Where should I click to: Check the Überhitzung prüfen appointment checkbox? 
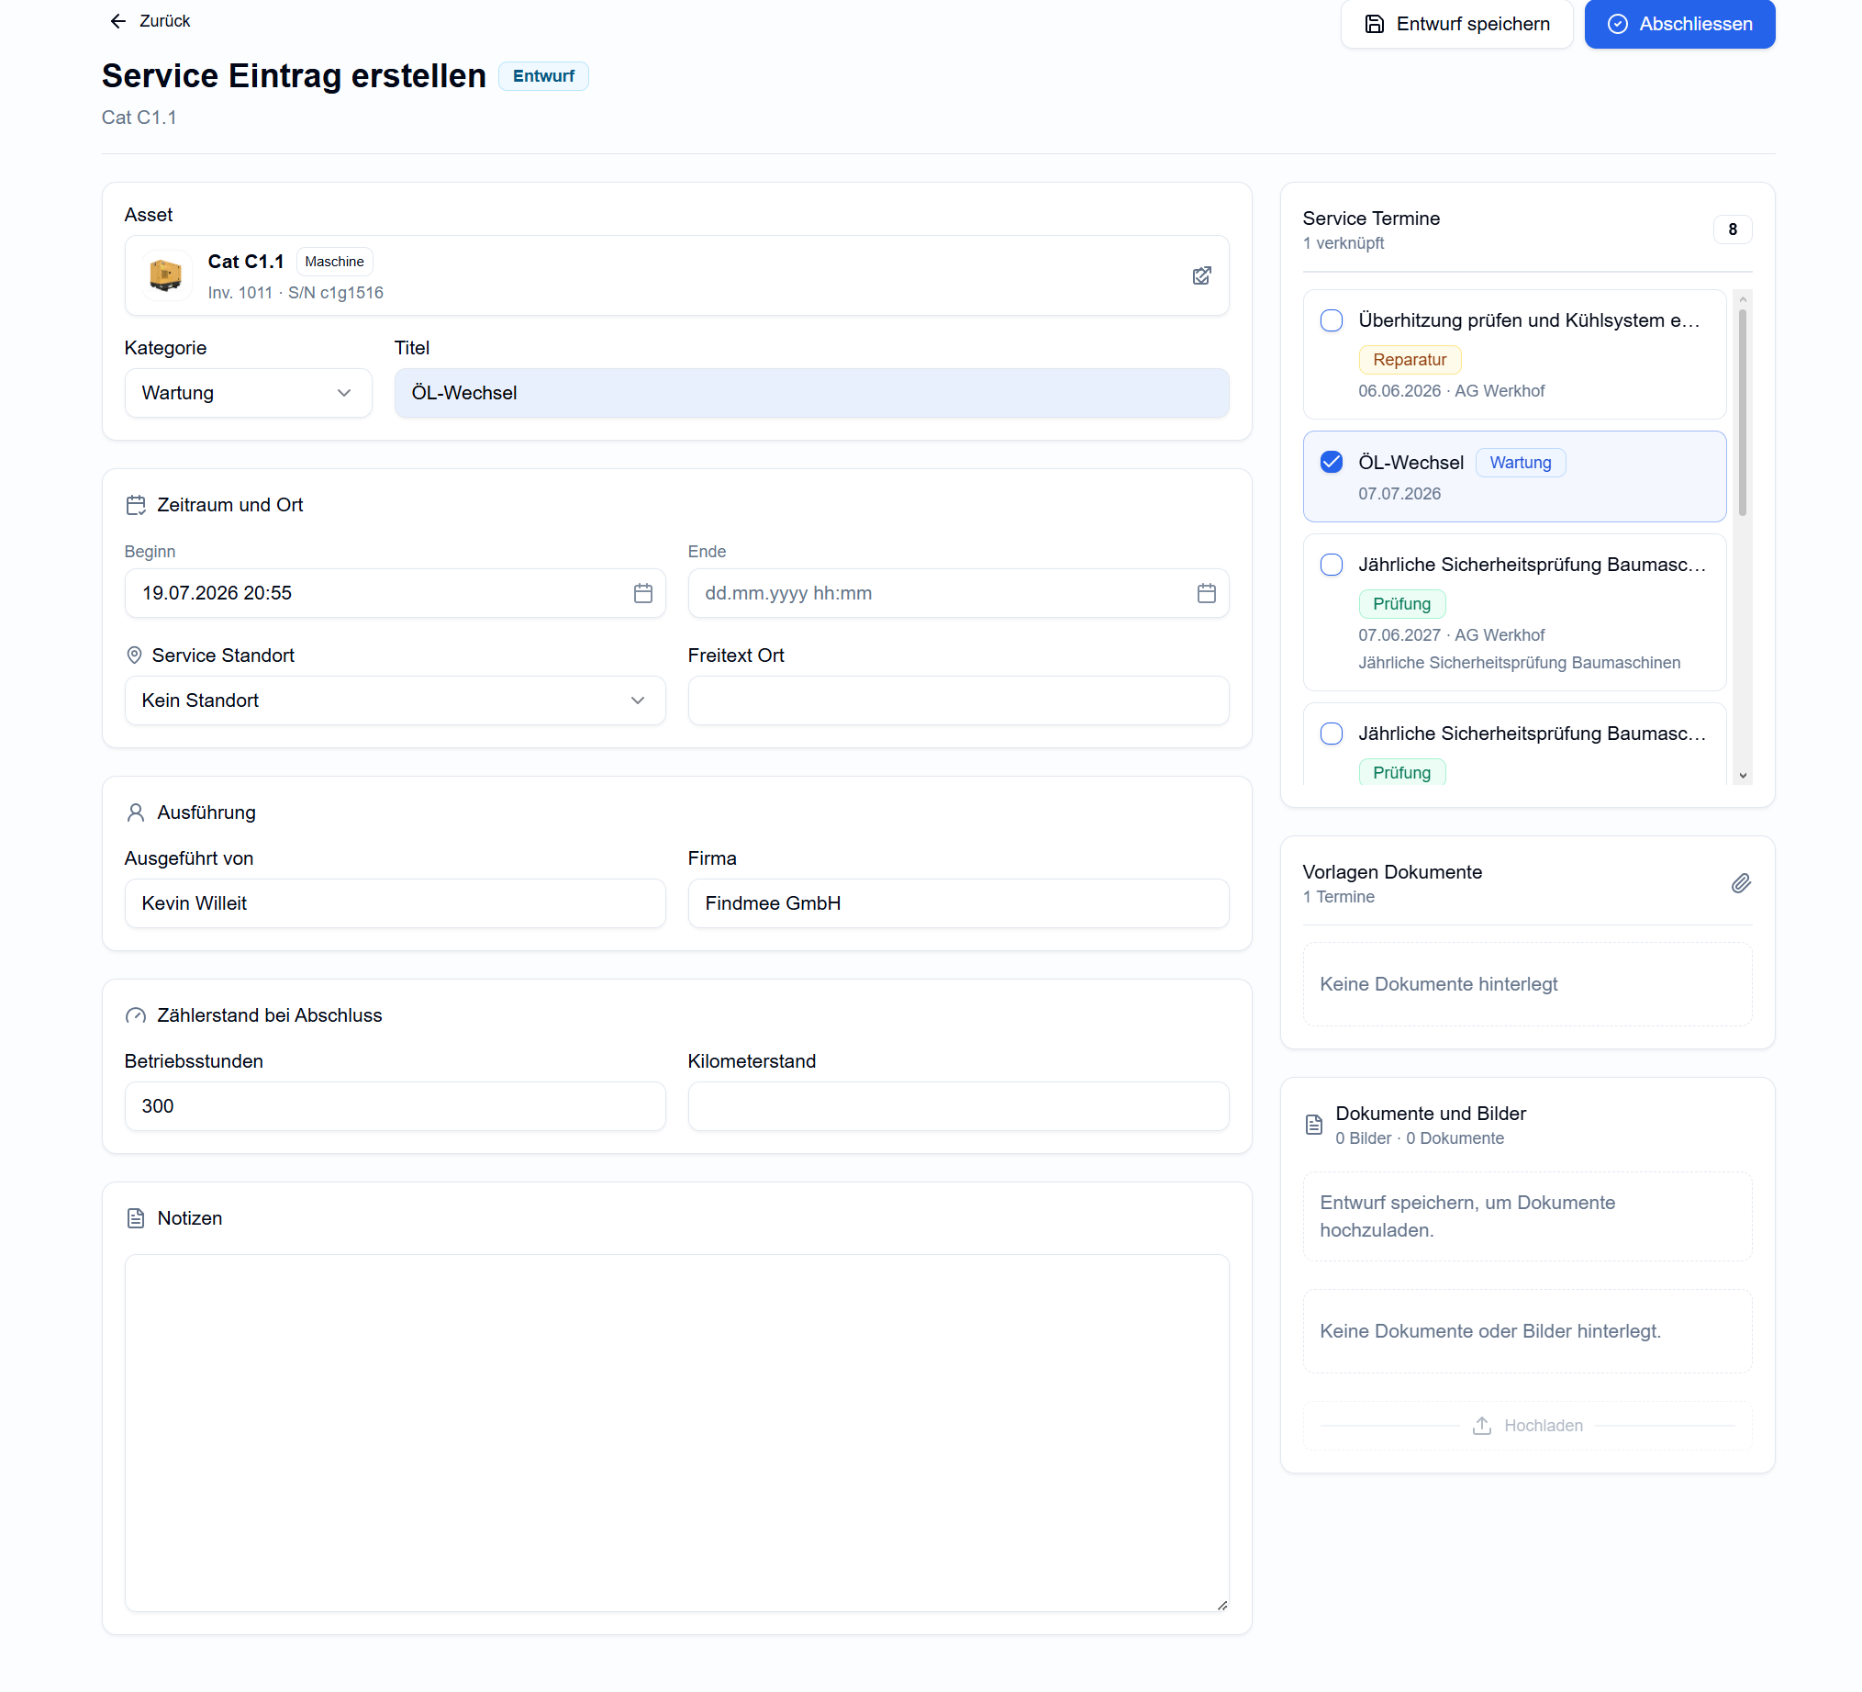(1331, 320)
